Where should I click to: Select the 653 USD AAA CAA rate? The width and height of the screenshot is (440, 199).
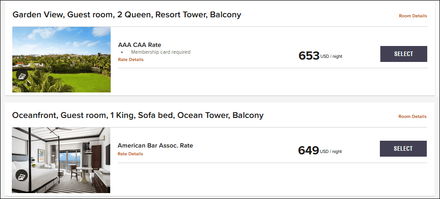point(404,54)
